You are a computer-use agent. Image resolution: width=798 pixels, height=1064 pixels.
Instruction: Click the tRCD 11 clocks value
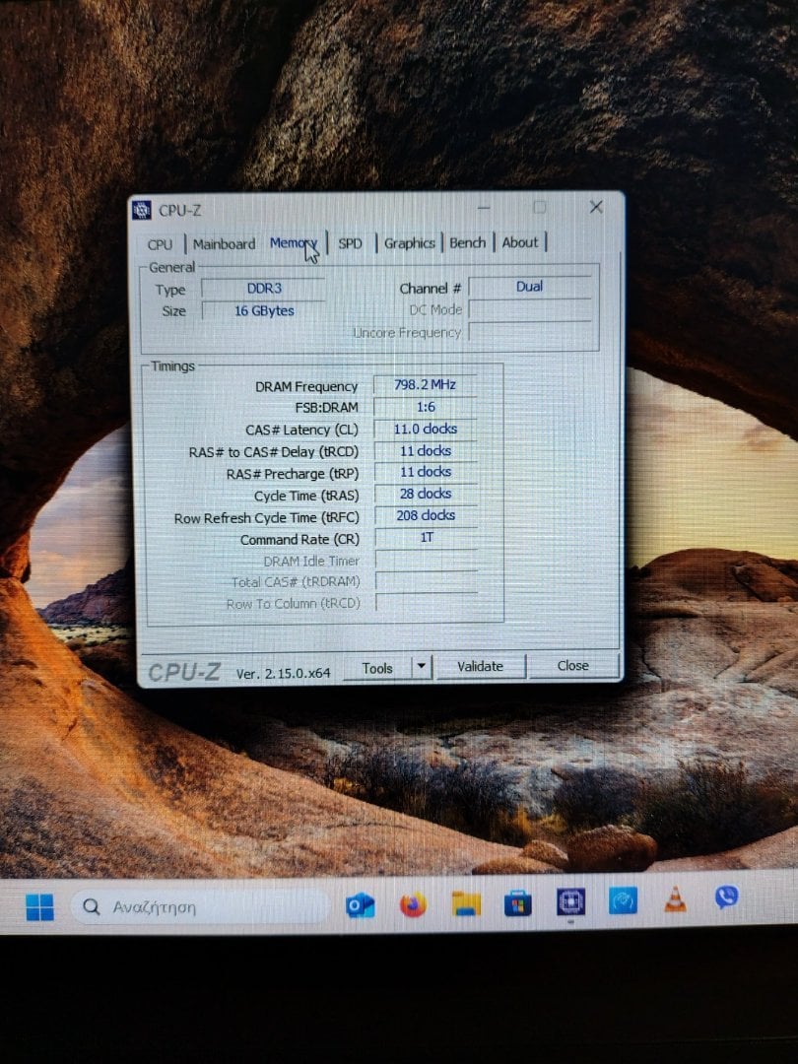(x=426, y=450)
